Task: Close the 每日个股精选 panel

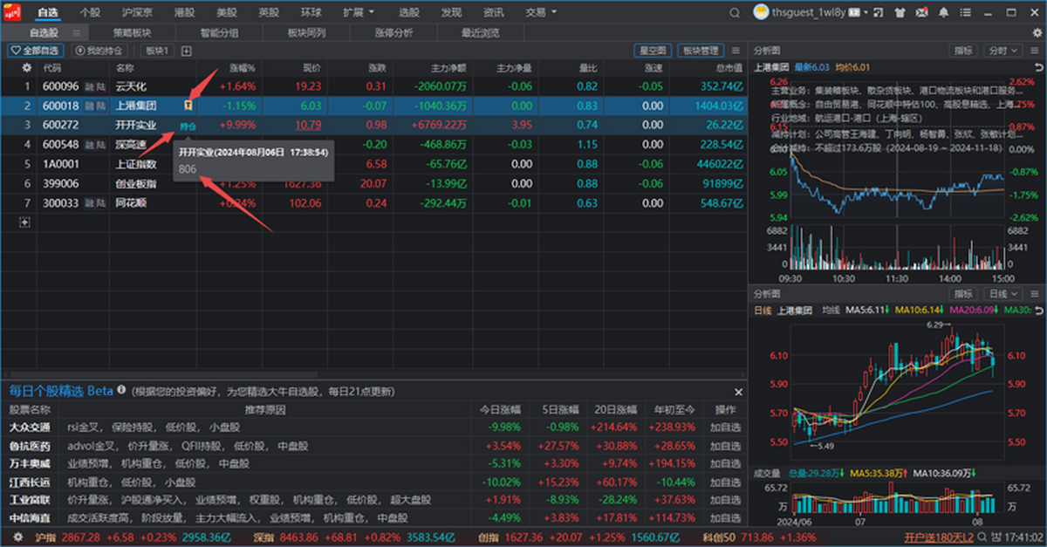Action: [738, 392]
